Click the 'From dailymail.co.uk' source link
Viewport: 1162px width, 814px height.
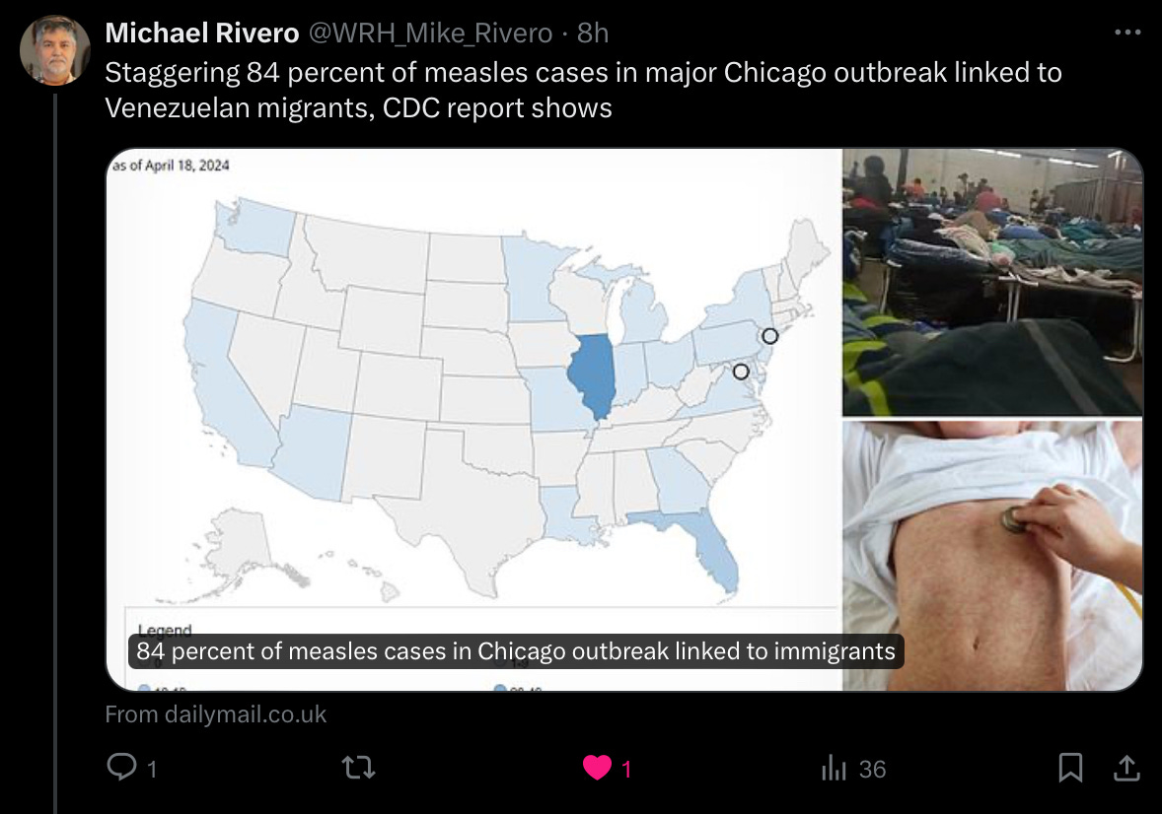coord(216,714)
